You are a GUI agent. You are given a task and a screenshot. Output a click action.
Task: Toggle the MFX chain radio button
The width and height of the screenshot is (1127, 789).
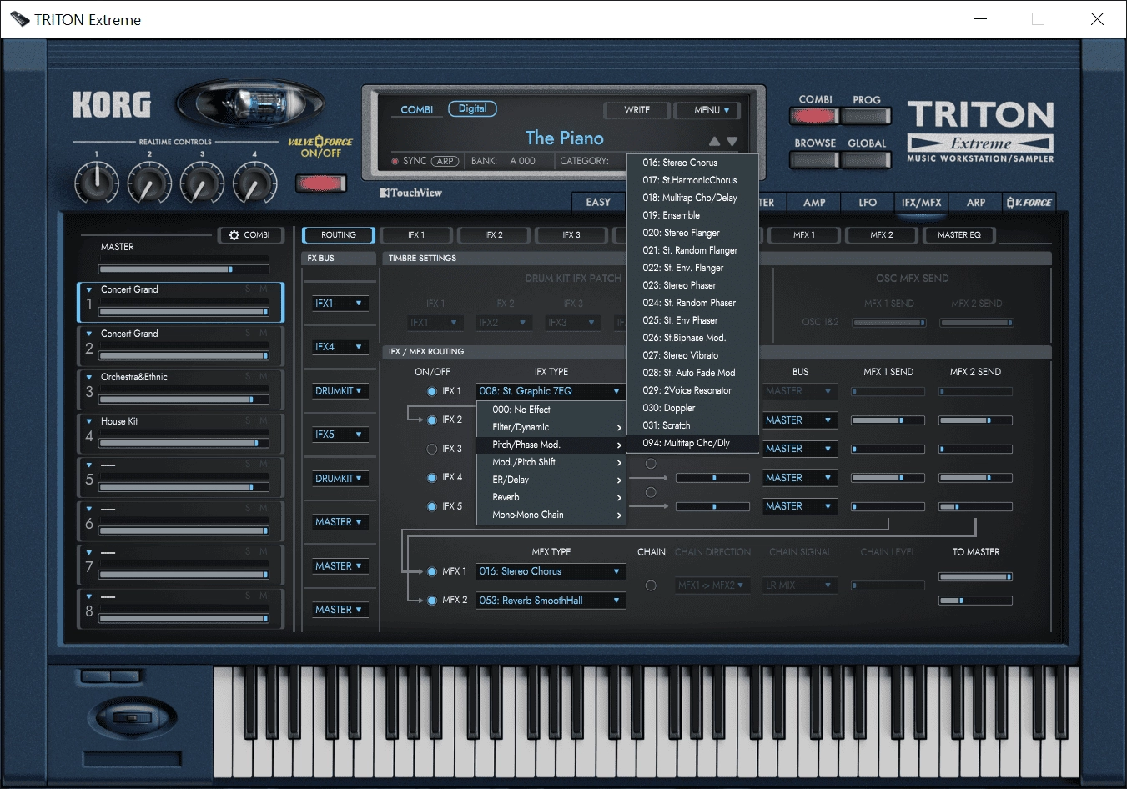(651, 585)
